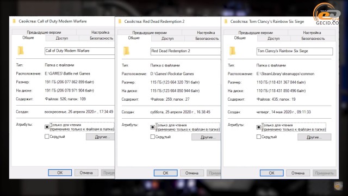Switch to 'Безопасность' tab in Red Dead Redemption 2 window
348x196 pixels.
point(203,39)
